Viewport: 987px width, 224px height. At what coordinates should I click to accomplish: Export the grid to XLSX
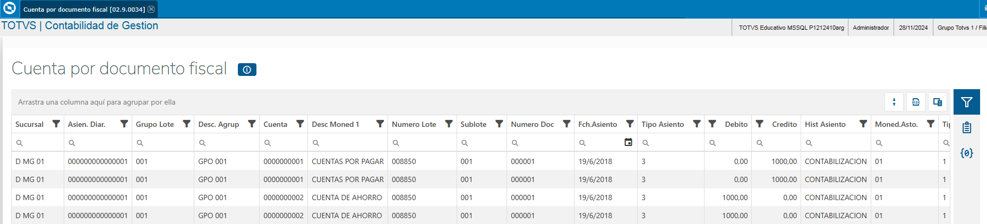coord(916,102)
